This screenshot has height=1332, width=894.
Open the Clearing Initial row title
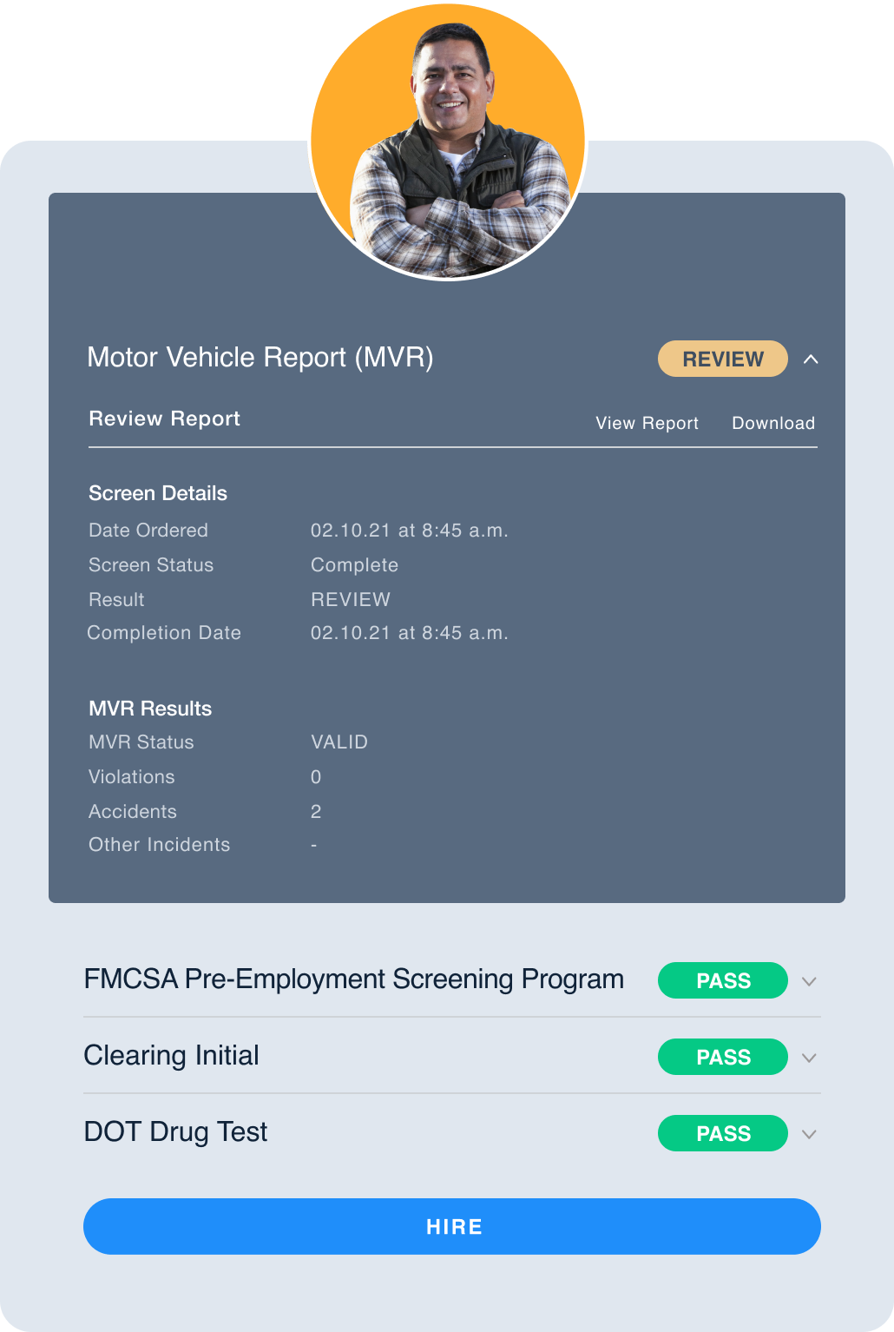(171, 1055)
